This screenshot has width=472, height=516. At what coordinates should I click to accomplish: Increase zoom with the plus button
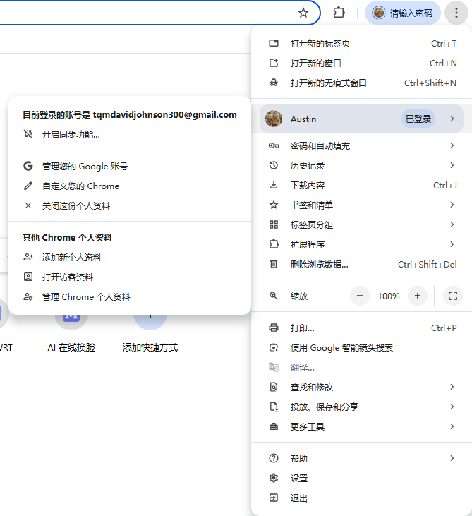pyautogui.click(x=418, y=296)
